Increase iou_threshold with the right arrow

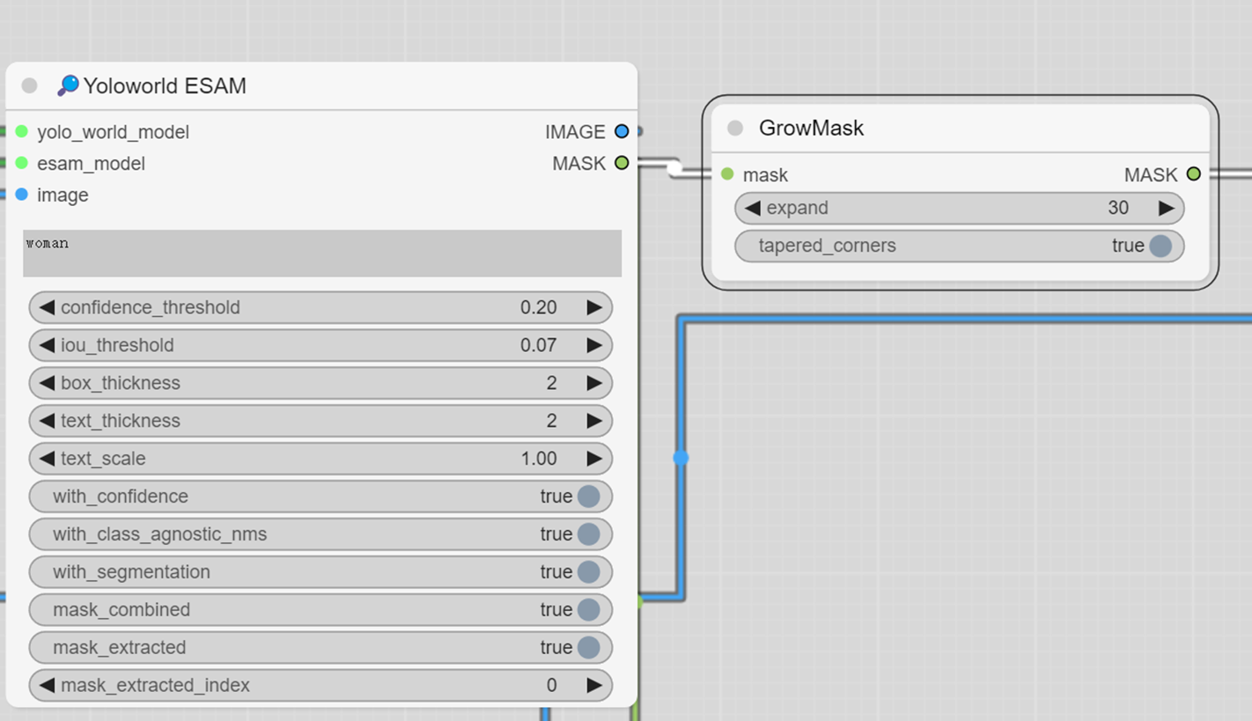tap(594, 345)
